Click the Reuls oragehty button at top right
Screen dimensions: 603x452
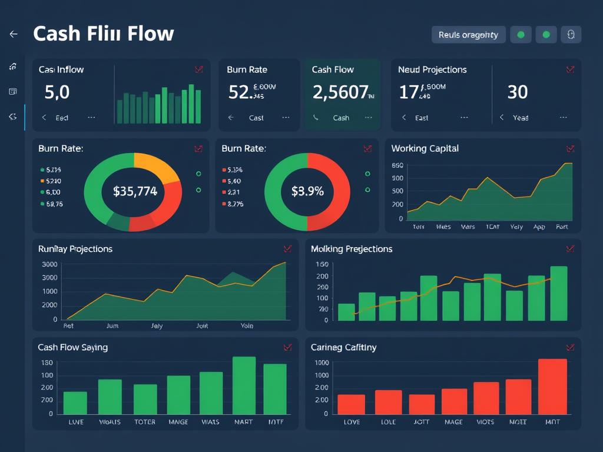point(468,35)
